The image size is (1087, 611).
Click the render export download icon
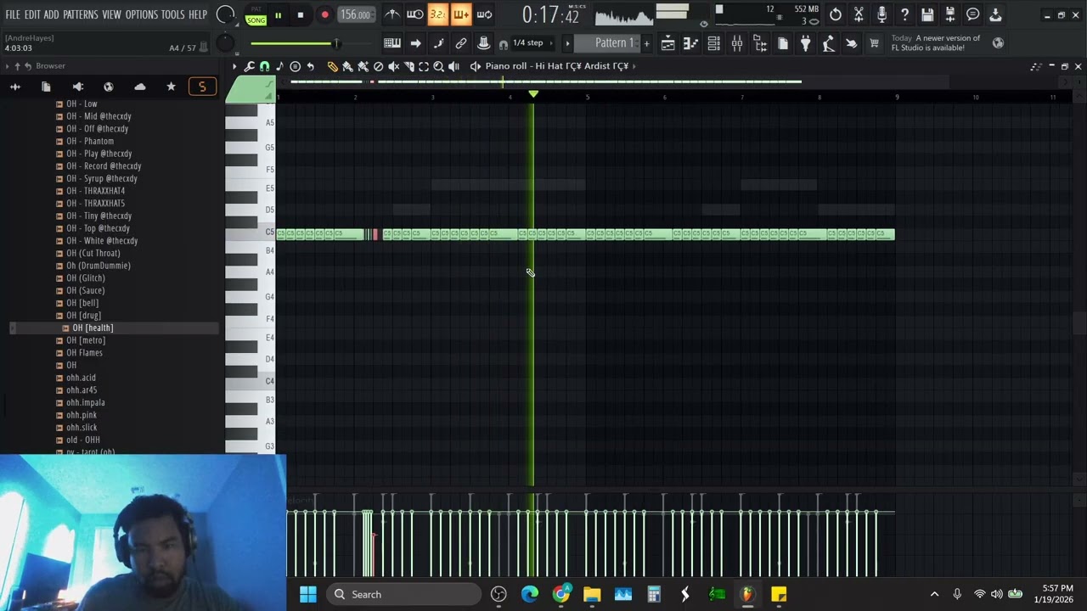pyautogui.click(x=995, y=14)
